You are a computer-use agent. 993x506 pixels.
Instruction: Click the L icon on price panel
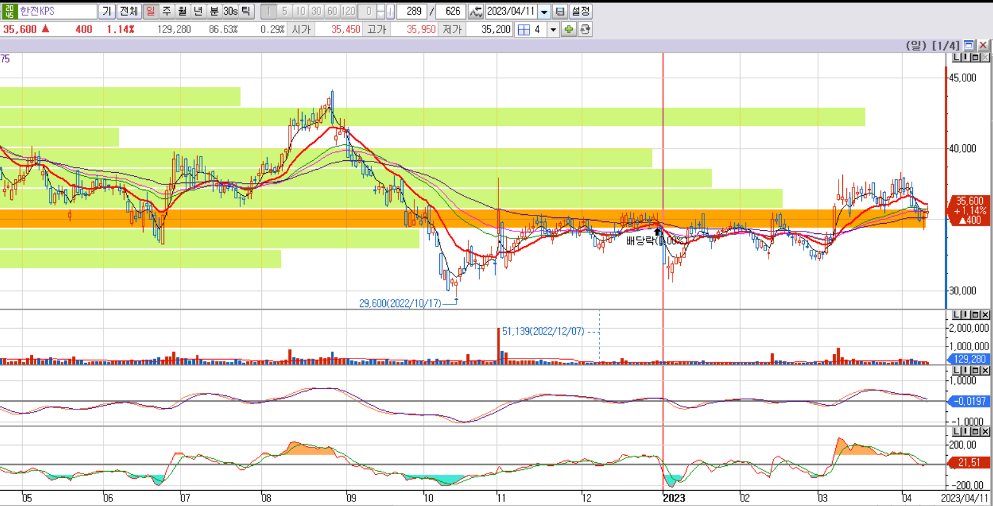tap(956, 57)
